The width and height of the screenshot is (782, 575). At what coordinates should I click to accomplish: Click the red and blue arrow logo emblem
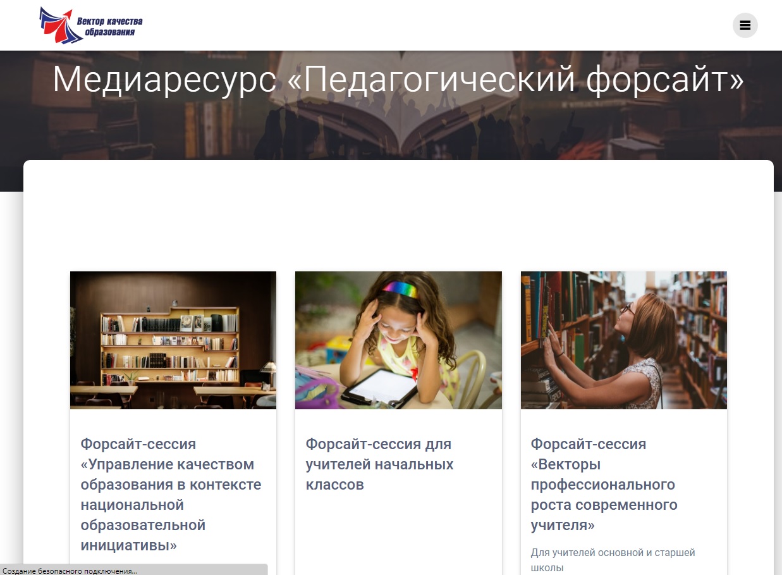point(60,25)
